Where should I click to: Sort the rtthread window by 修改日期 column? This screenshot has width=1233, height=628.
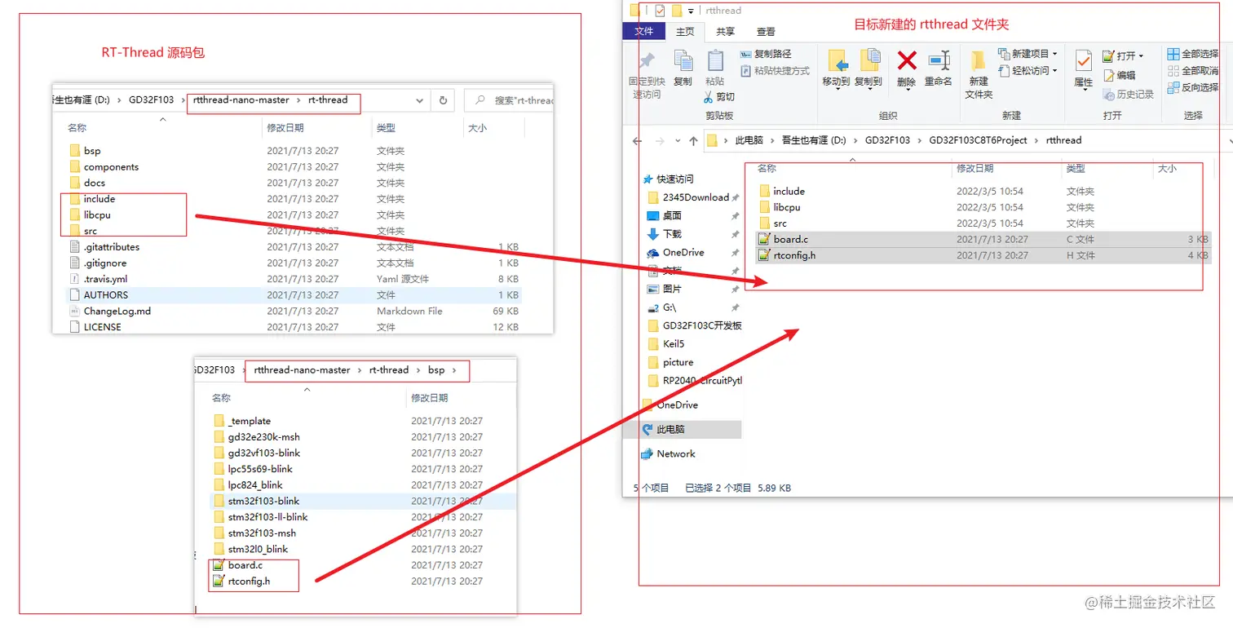coord(974,168)
